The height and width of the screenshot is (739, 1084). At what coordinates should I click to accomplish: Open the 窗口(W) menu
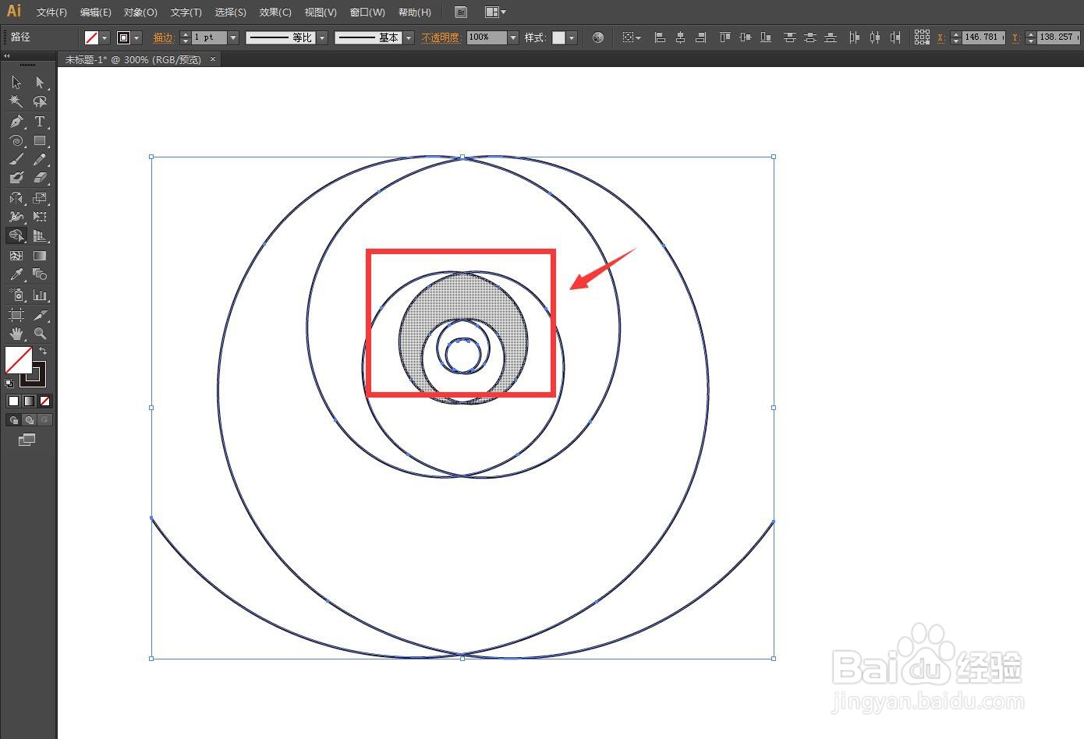[x=367, y=12]
